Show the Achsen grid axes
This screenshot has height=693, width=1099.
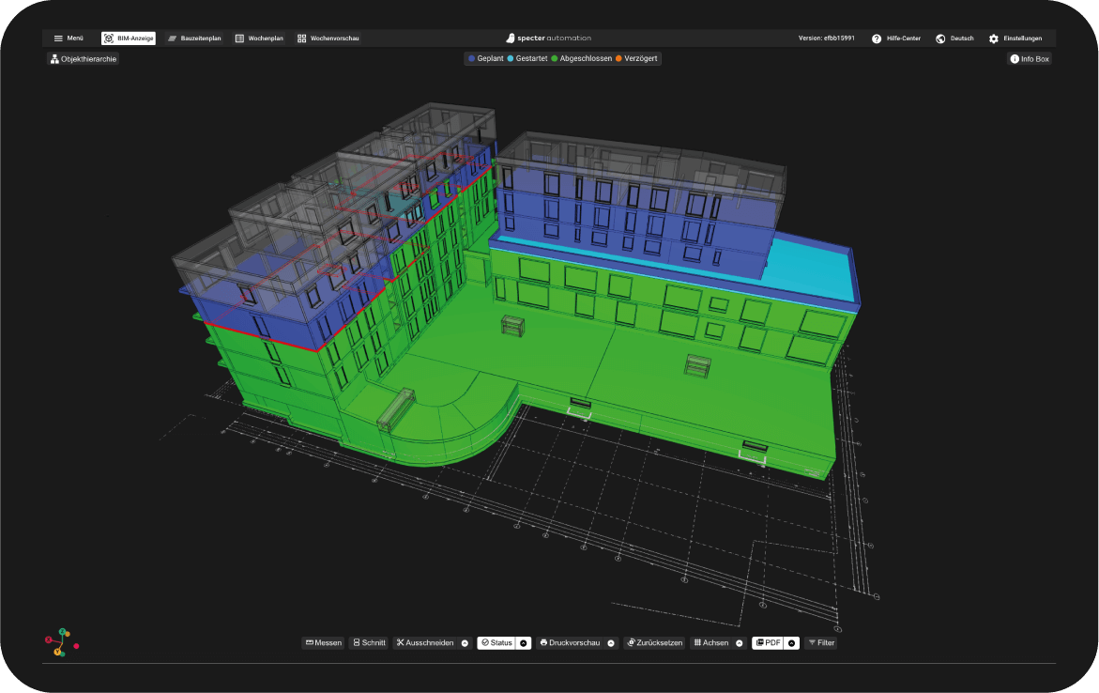[713, 642]
